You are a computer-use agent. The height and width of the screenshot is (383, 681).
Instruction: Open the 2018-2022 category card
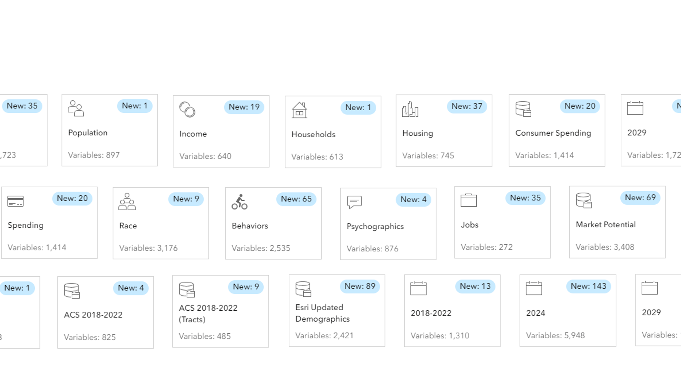point(452,311)
